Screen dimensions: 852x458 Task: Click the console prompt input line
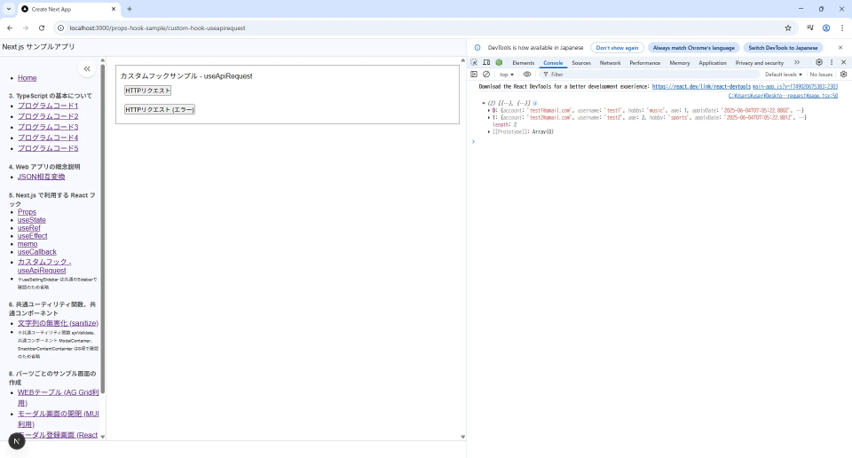(x=660, y=142)
